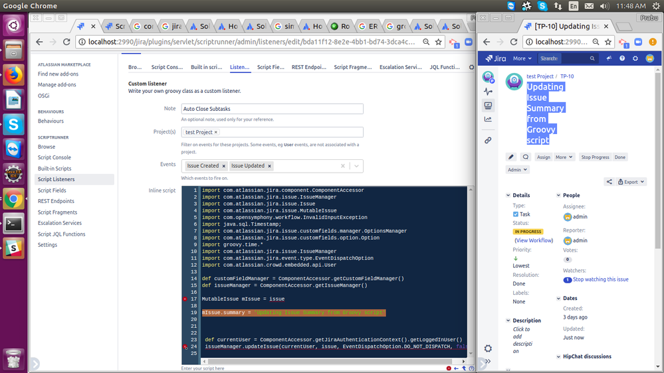The height and width of the screenshot is (373, 664).
Task: Click the comment bubble icon on issue
Action: pyautogui.click(x=526, y=157)
